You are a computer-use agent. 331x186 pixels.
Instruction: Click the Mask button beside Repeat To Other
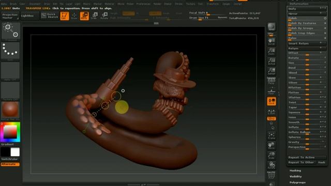coord(322,162)
